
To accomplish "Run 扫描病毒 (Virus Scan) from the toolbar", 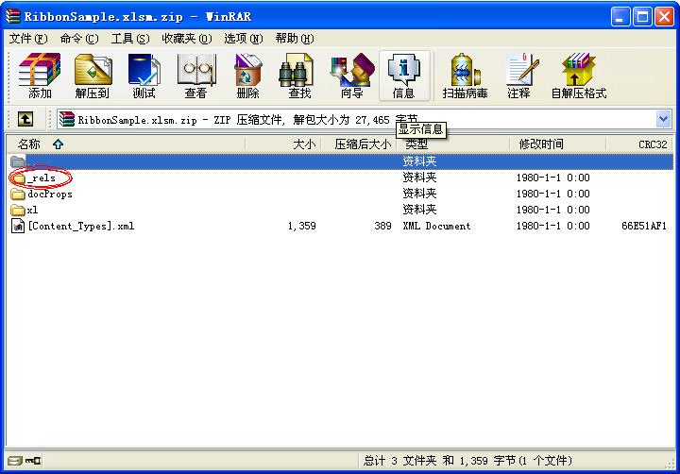I will [465, 76].
